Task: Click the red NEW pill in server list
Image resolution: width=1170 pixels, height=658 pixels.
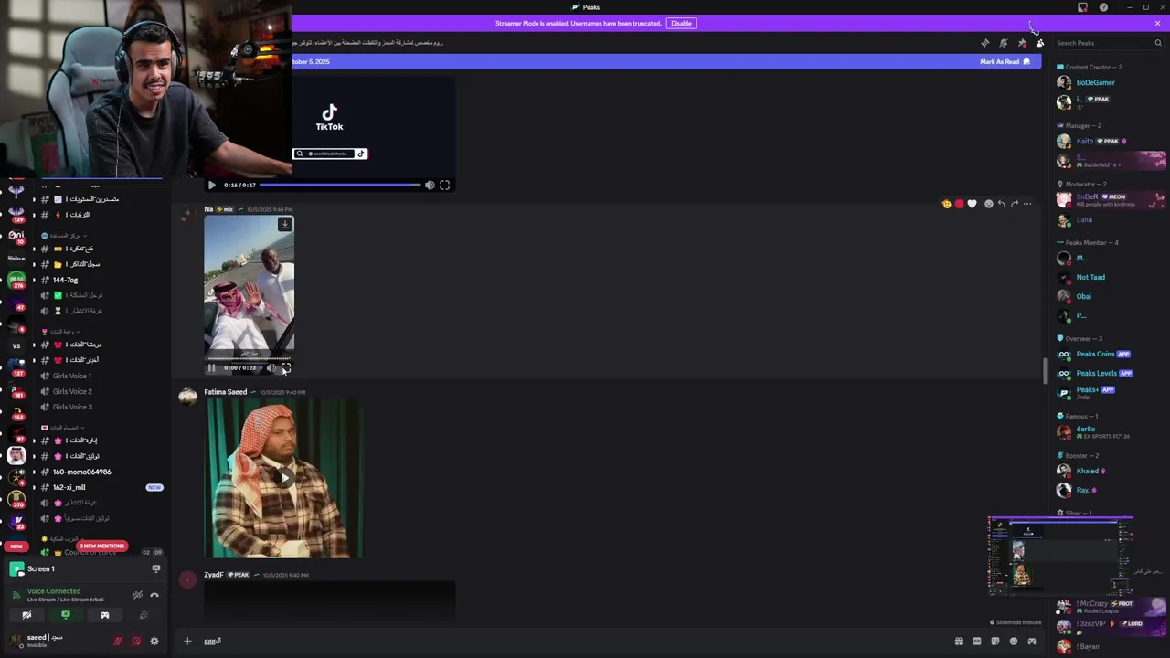Action: click(x=16, y=547)
